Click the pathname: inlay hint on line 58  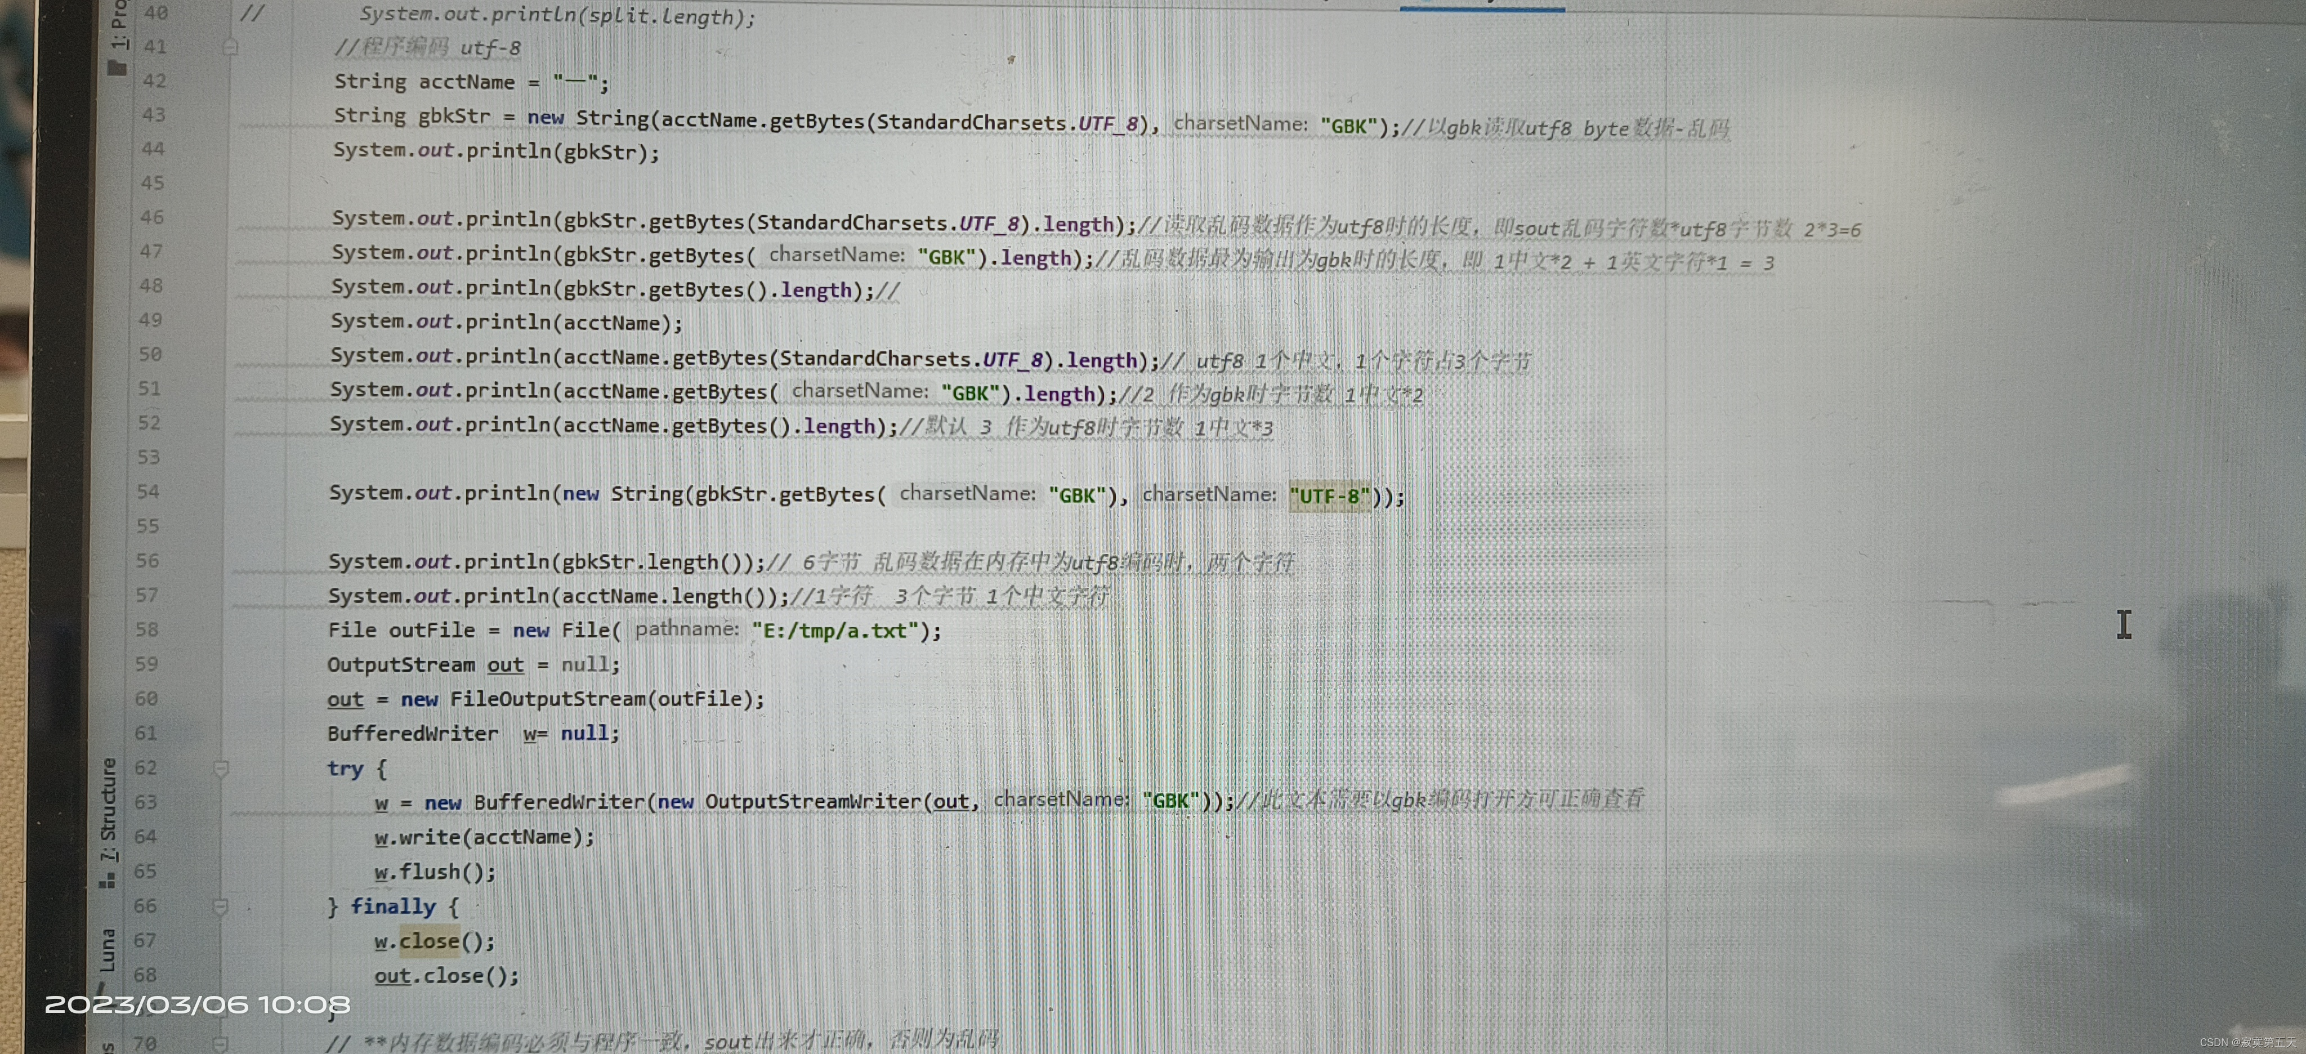click(x=687, y=629)
